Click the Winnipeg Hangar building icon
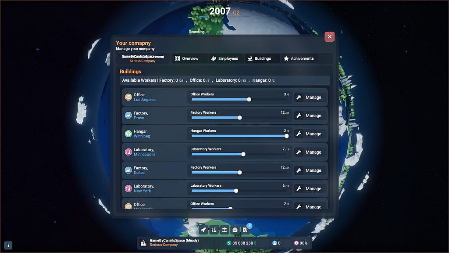449x253 pixels. coord(128,134)
